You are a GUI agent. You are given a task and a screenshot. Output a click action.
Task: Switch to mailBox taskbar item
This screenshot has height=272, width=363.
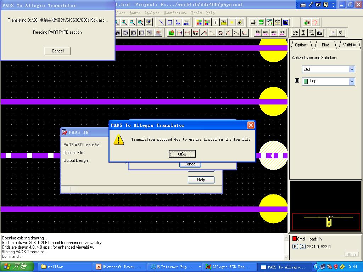tap(65, 267)
